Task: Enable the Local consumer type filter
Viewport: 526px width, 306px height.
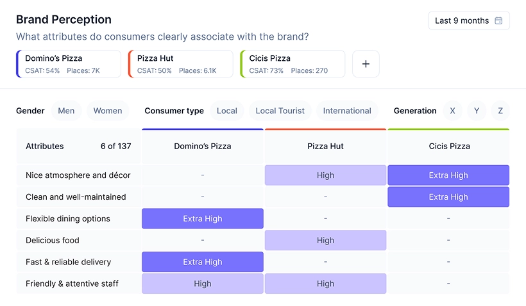Action: (226, 111)
